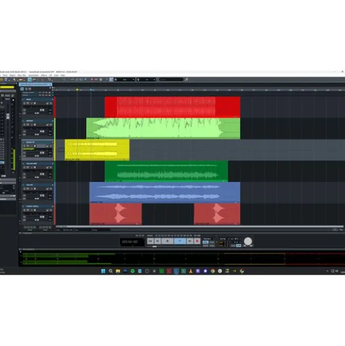The width and height of the screenshot is (345, 346).
Task: Open Google Chrome from the taskbar
Action: 212,271
